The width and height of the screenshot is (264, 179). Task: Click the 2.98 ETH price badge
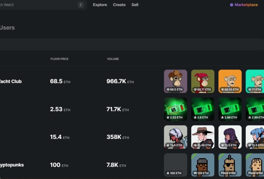[x=229, y=117]
